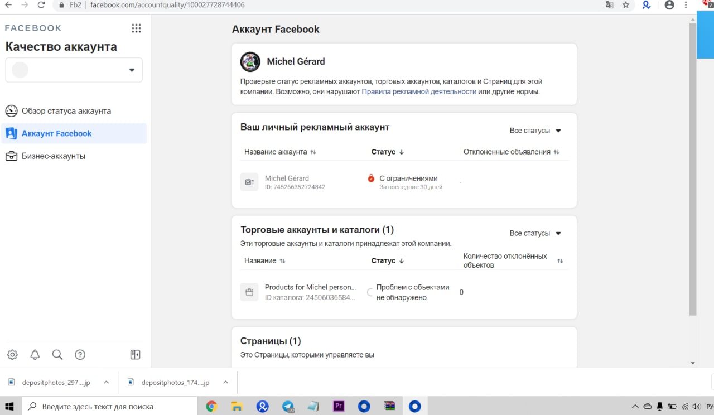Bookmark the page with the star icon
The height and width of the screenshot is (415, 714).
coord(626,5)
